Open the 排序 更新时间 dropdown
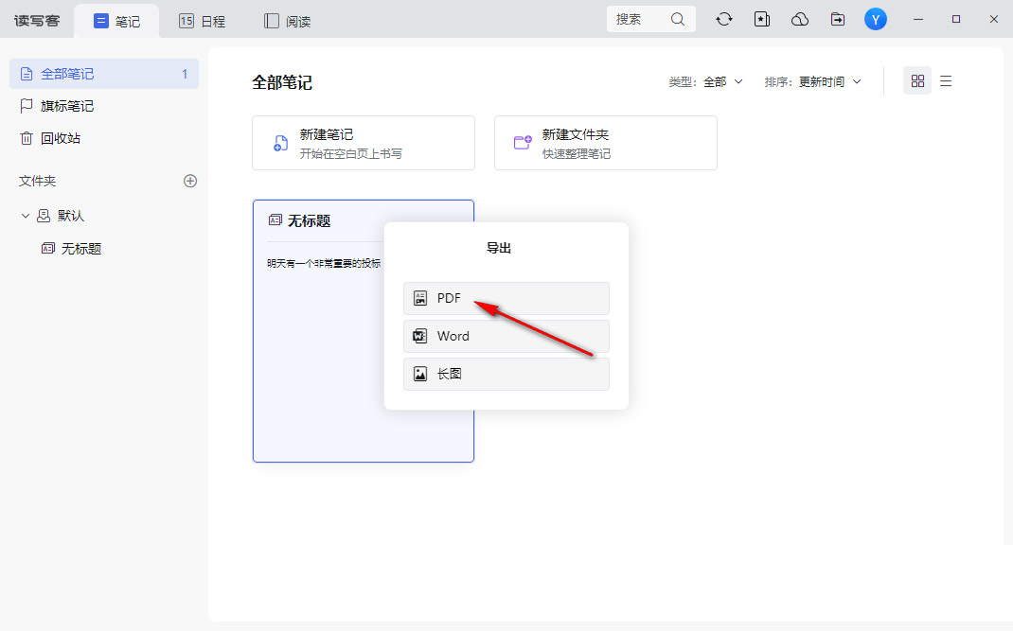 812,82
